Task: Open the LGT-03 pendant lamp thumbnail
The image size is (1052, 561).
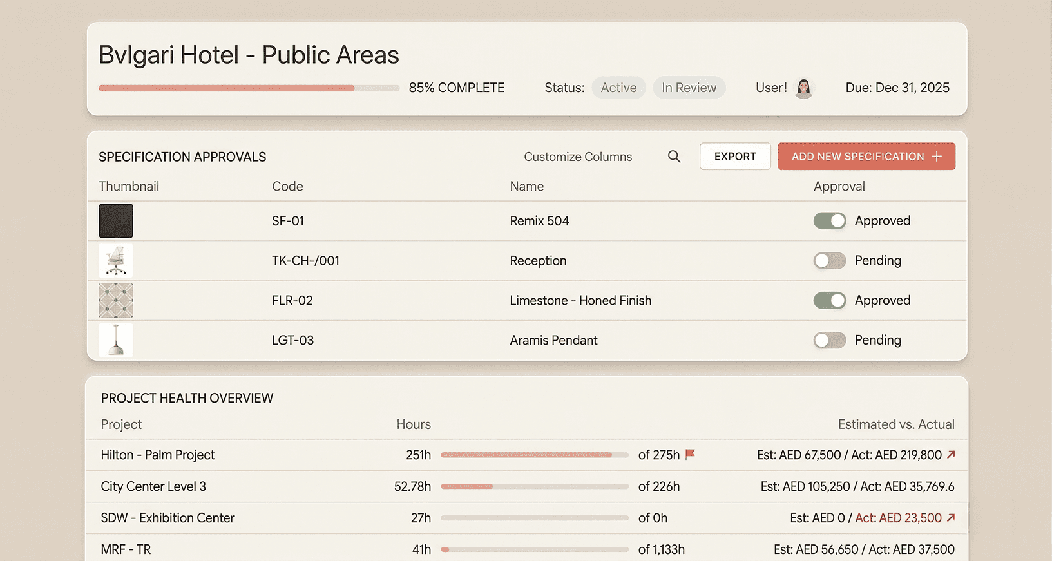Action: coord(116,340)
